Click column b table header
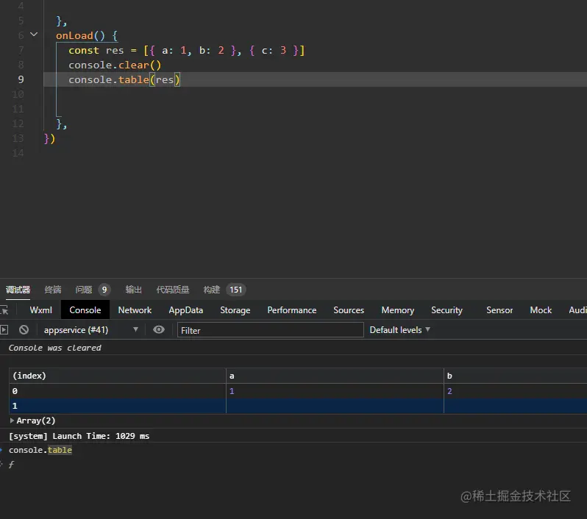587x519 pixels. click(516, 376)
